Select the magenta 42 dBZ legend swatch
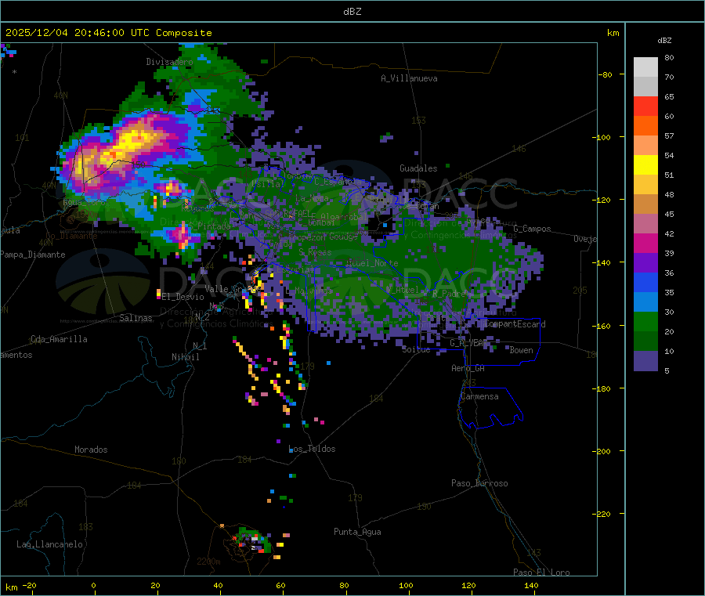This screenshot has height=596, width=705. [x=645, y=243]
